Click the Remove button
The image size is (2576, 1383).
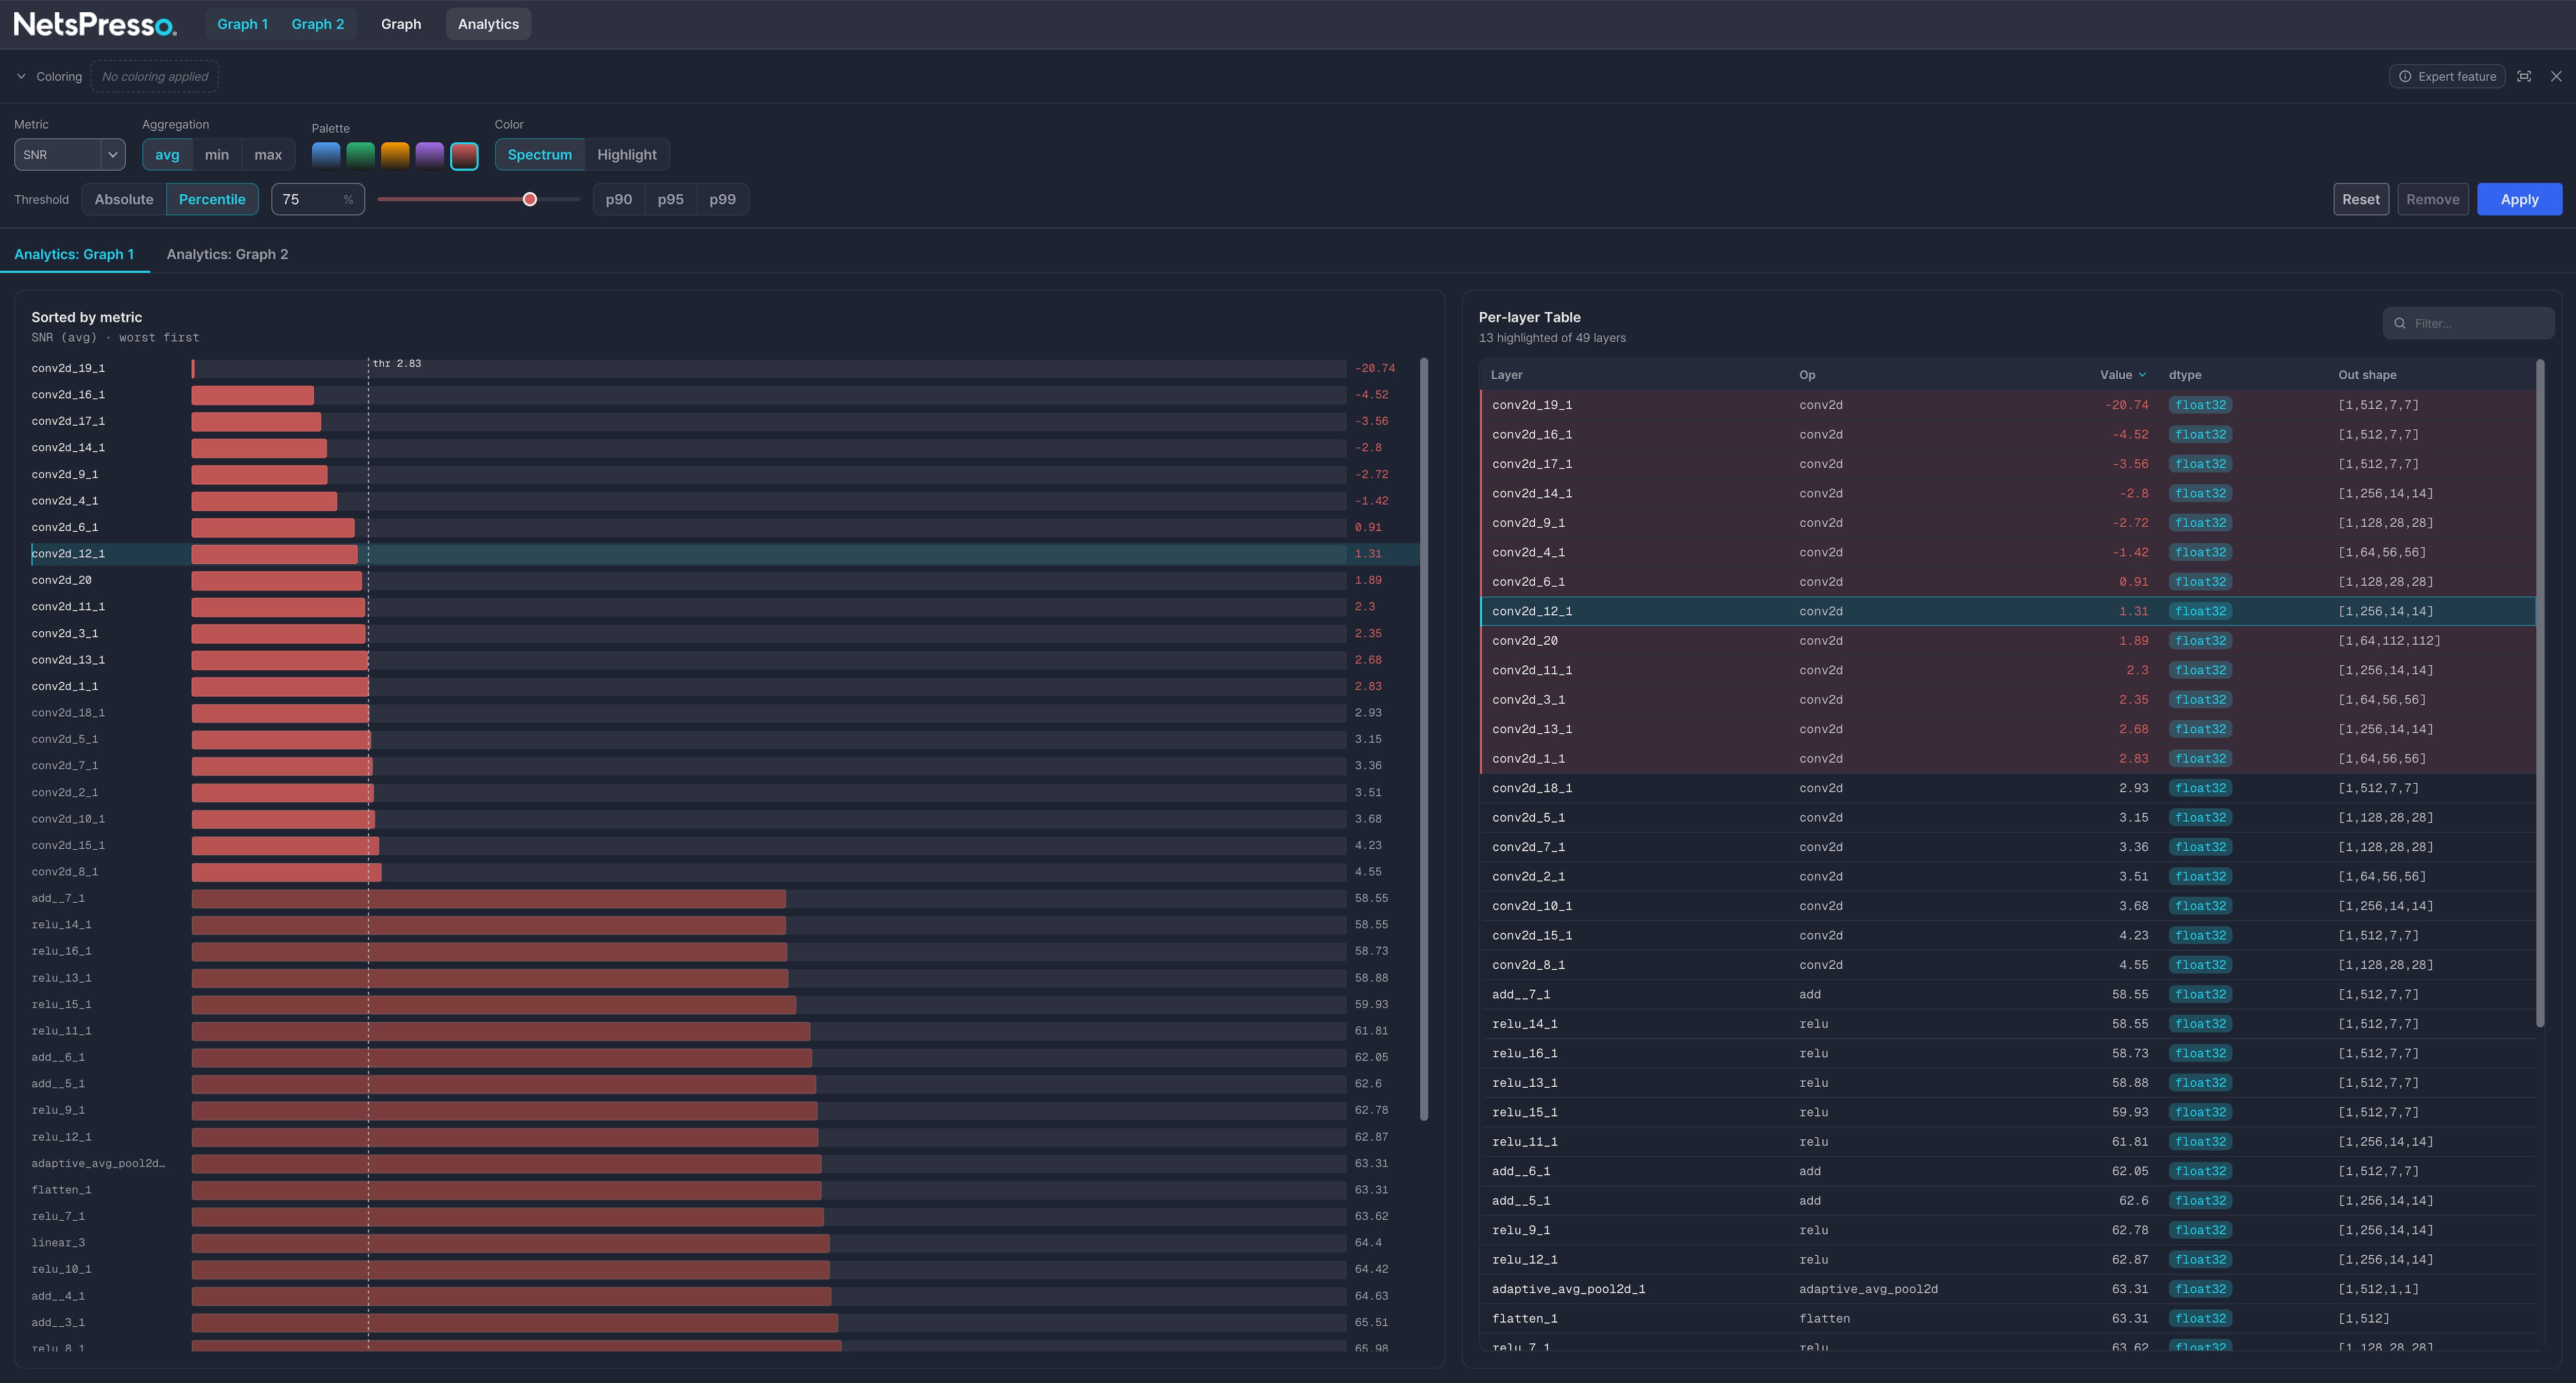click(x=2432, y=199)
